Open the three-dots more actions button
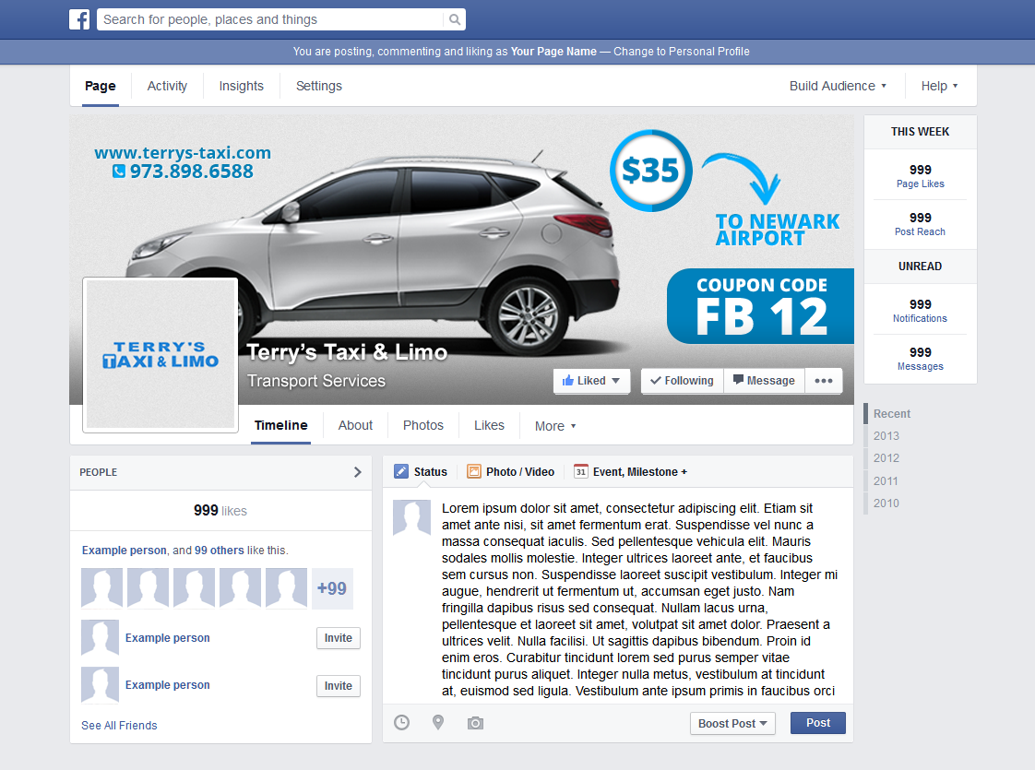 click(x=823, y=381)
